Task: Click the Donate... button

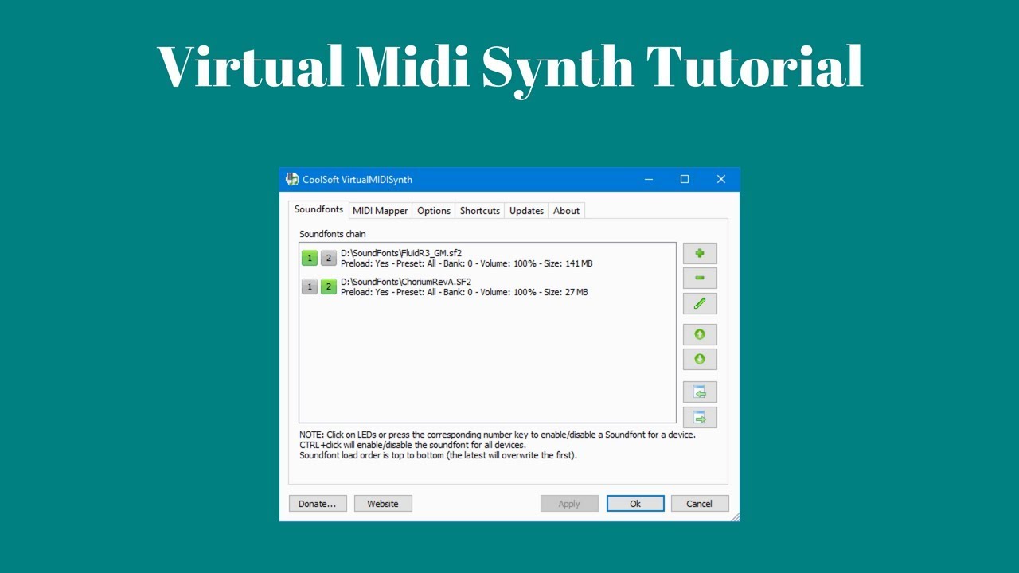Action: (x=318, y=504)
